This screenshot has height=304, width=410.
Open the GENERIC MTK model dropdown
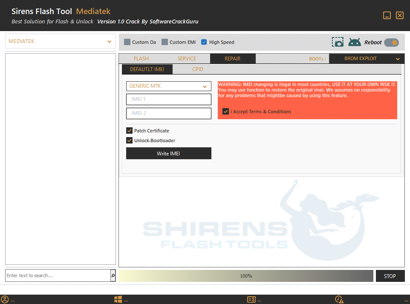point(168,86)
